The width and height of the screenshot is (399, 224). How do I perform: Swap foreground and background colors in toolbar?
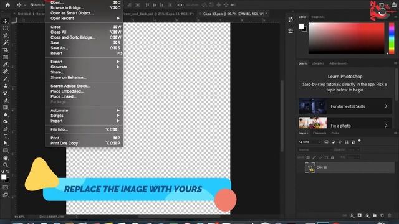pos(7,172)
